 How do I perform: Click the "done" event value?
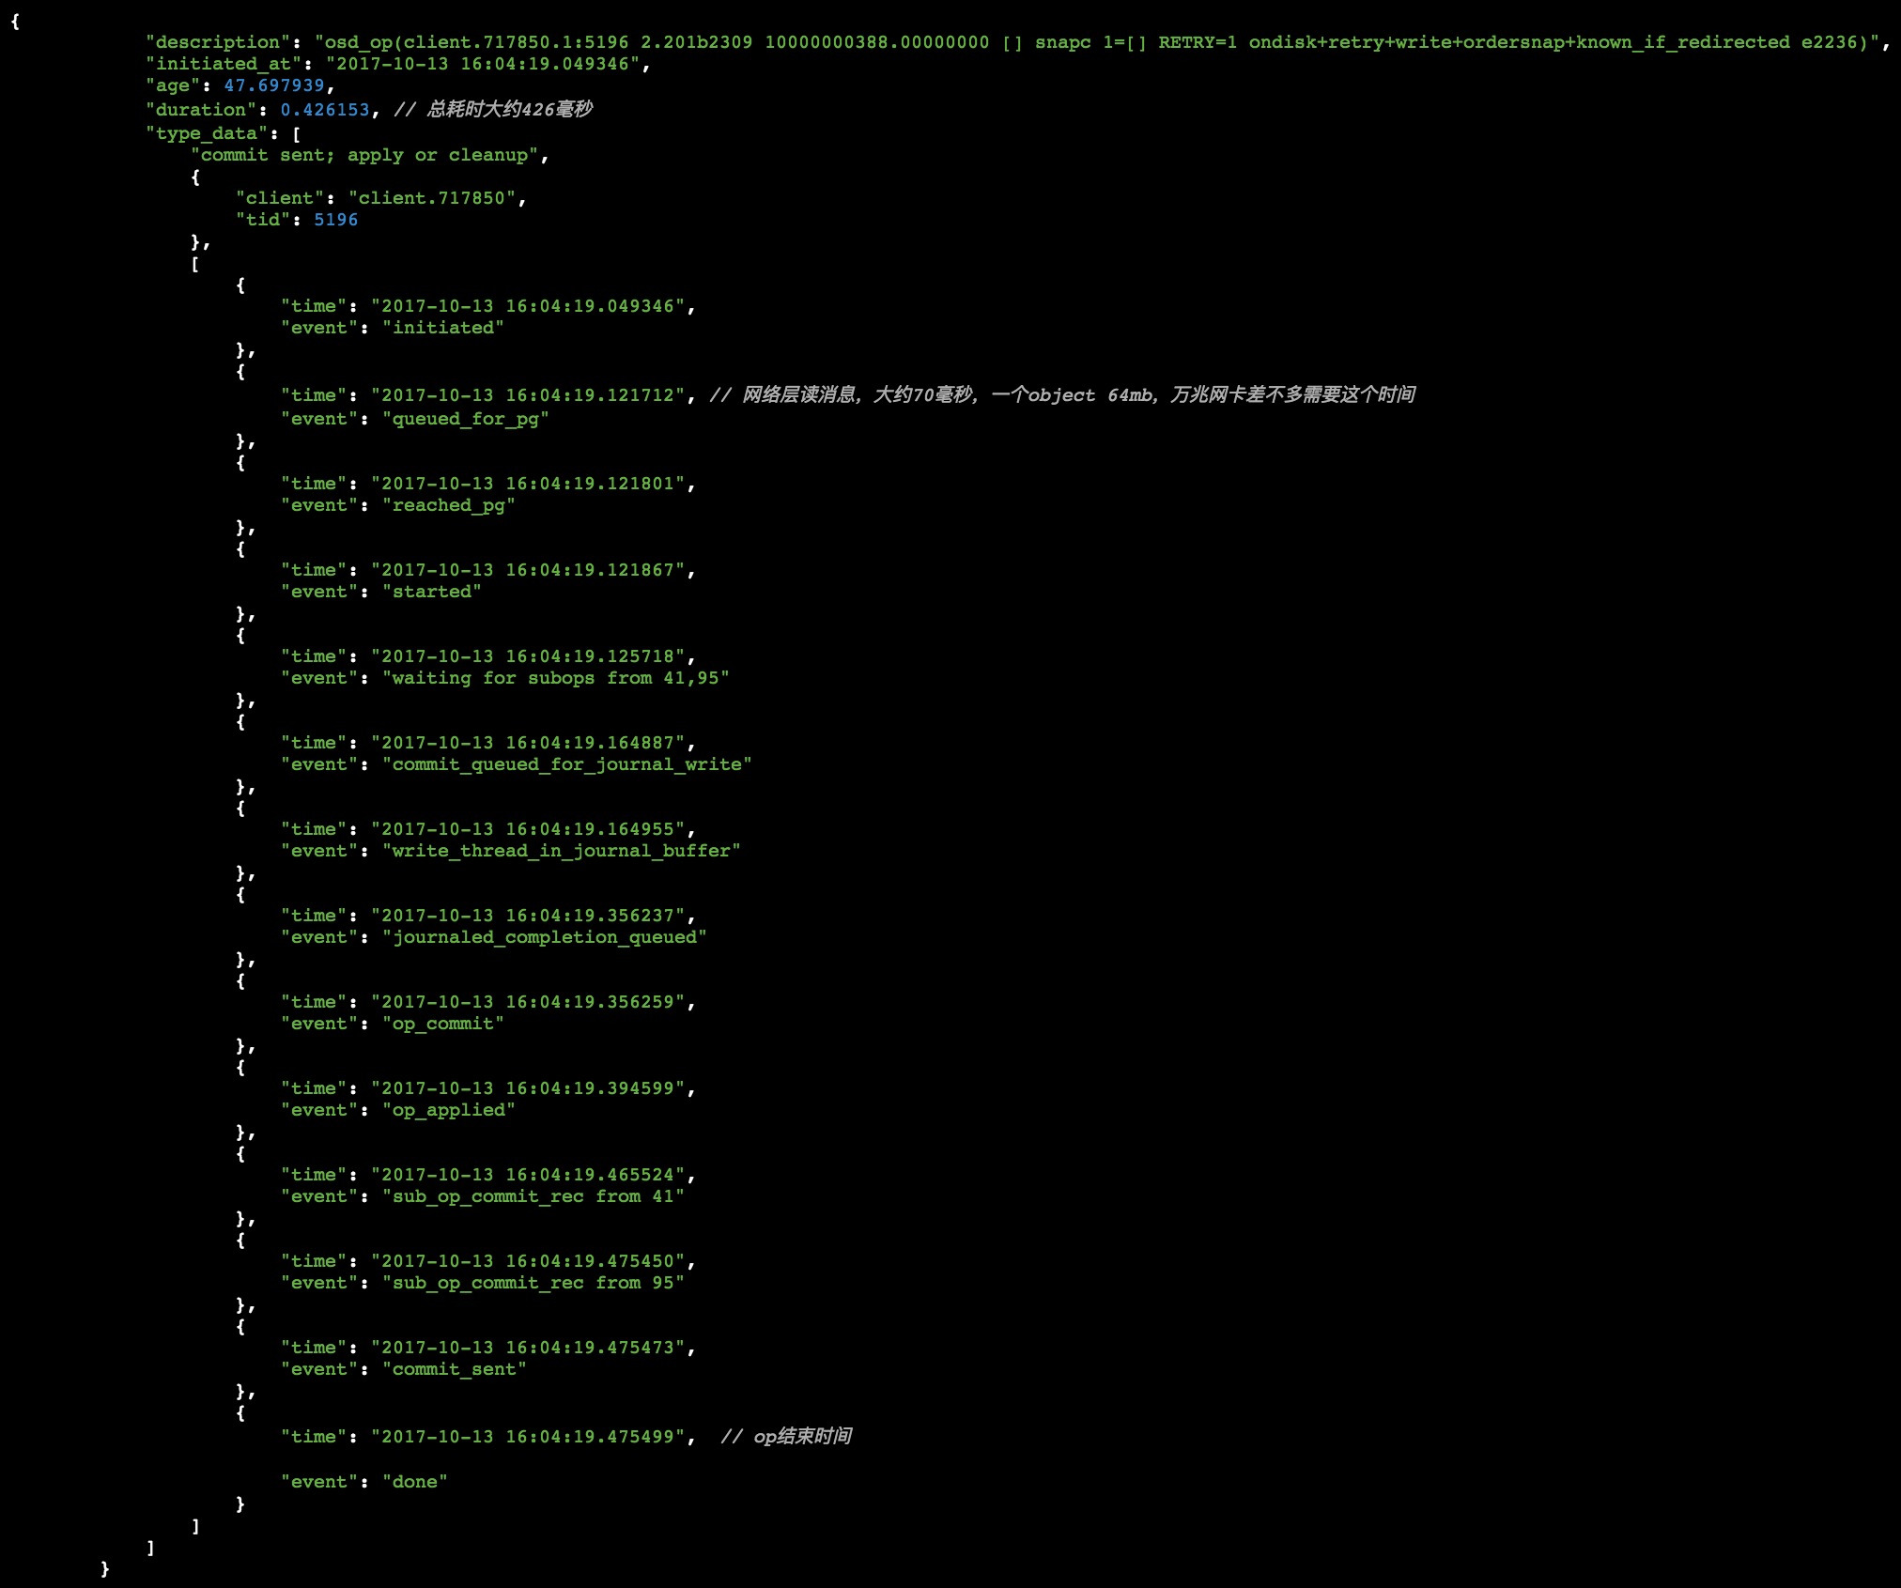tap(414, 1482)
